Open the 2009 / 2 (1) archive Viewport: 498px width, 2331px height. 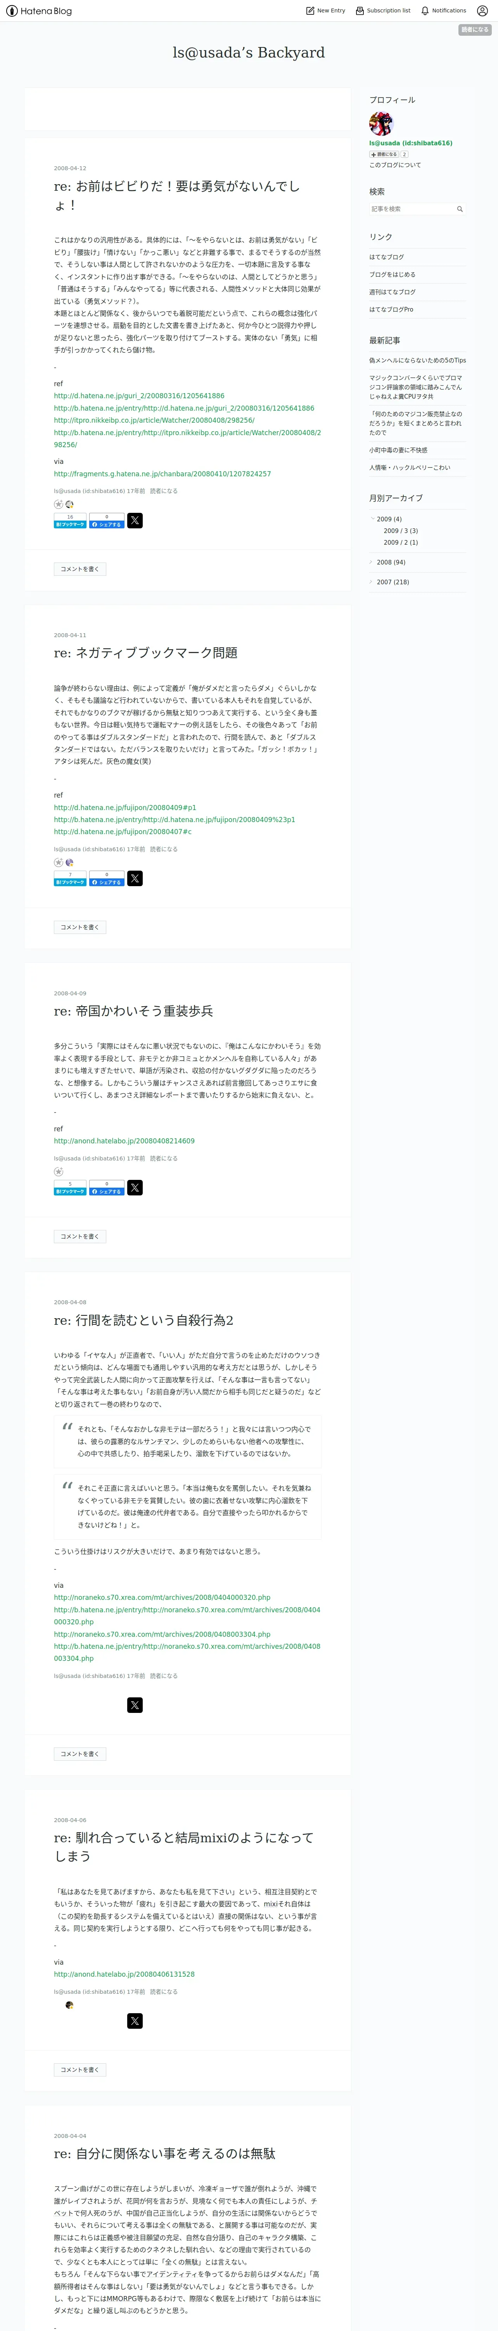point(400,543)
